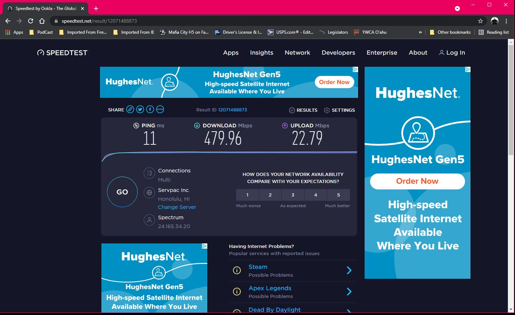Click the ping icon
The width and height of the screenshot is (515, 315).
(x=136, y=126)
